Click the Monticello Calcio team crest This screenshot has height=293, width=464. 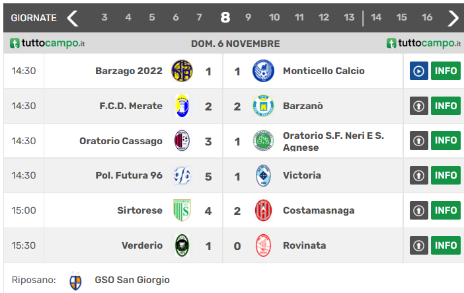[x=263, y=71]
